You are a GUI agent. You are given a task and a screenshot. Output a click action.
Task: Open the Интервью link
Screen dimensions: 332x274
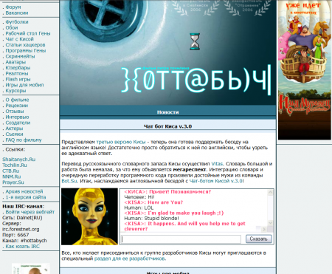pos(17,117)
